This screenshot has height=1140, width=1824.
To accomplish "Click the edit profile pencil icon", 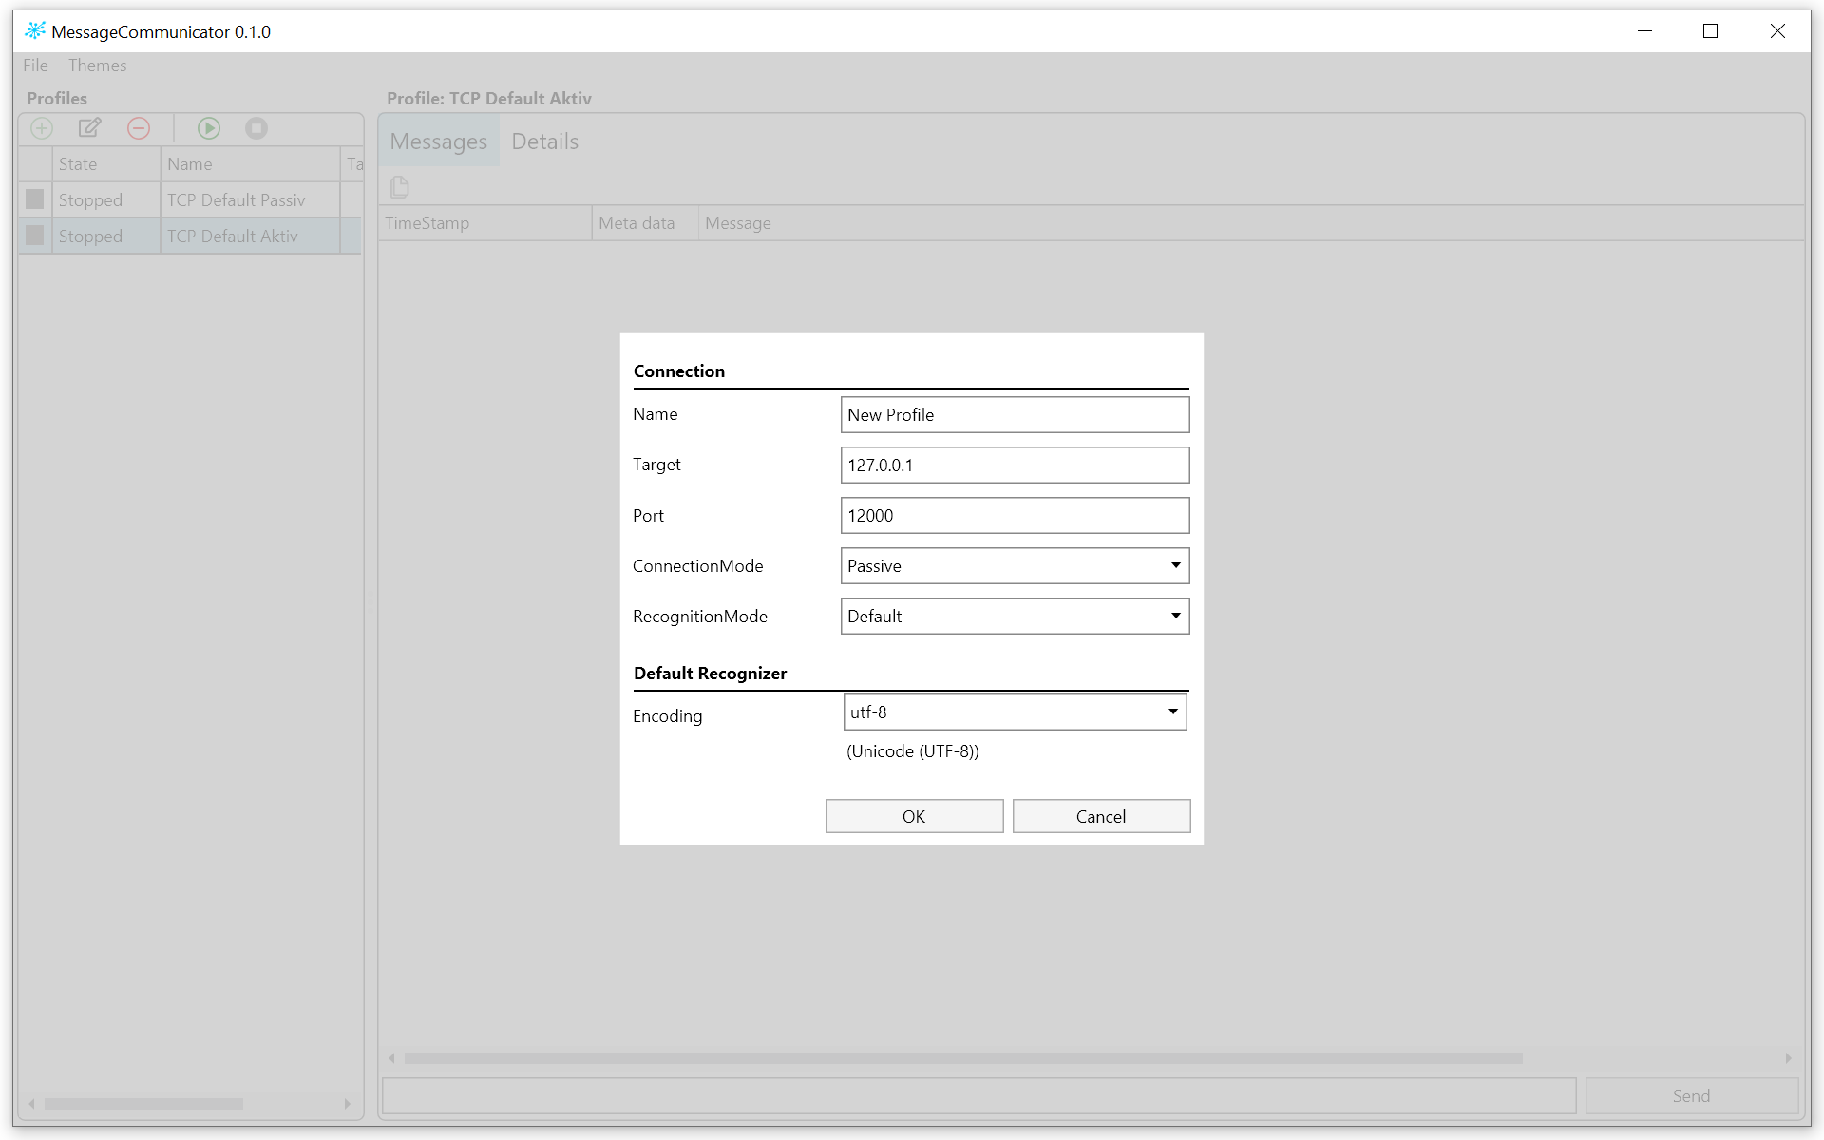I will (x=90, y=128).
